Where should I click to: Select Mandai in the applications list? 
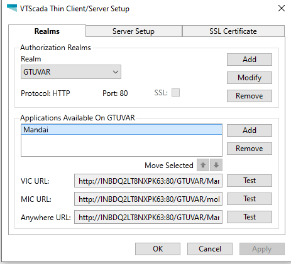pos(121,130)
